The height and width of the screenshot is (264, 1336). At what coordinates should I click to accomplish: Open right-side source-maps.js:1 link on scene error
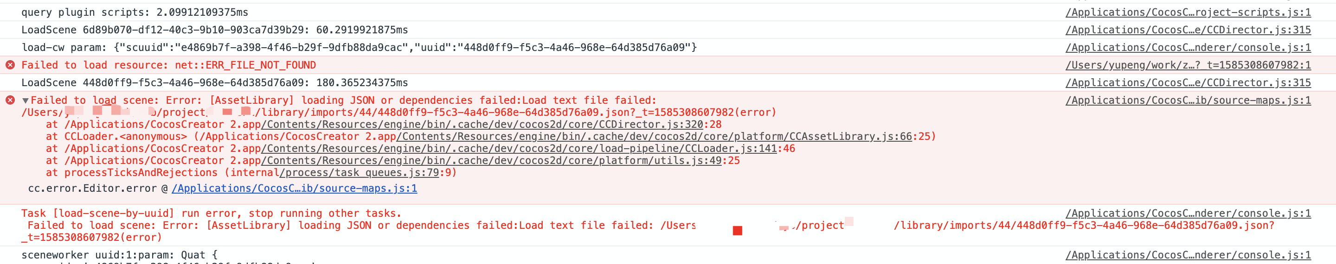tap(1188, 100)
